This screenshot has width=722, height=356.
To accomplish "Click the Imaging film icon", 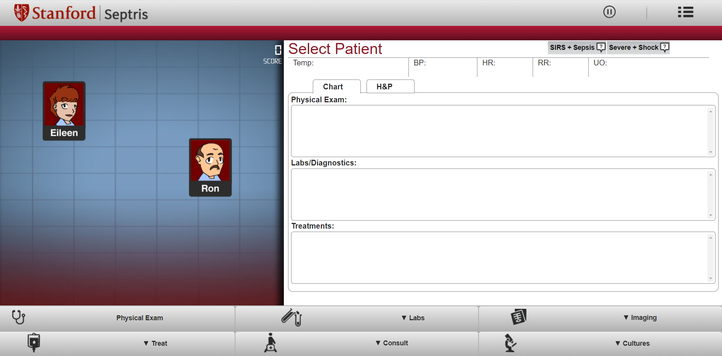I will [519, 316].
